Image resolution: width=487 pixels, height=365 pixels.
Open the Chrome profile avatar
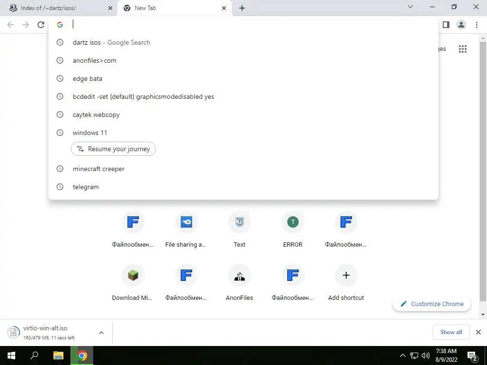(x=461, y=25)
